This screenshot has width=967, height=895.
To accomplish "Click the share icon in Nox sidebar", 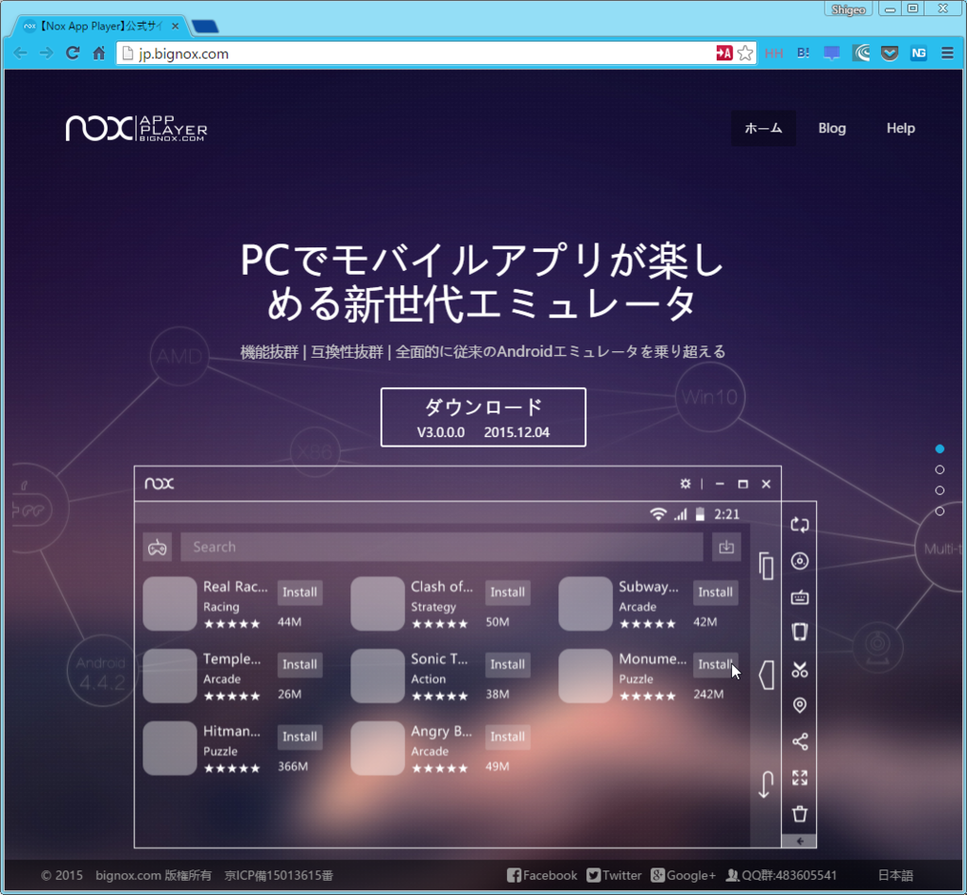I will [800, 741].
